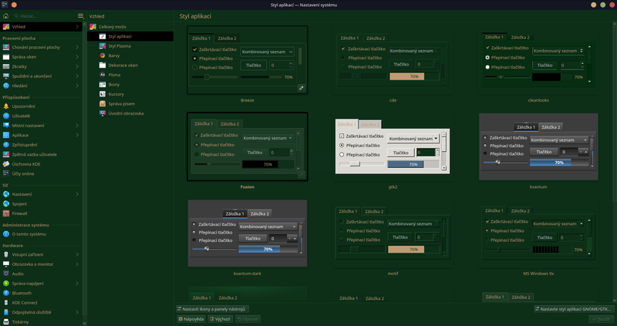
Task: Open Bluetooth settings in Hardware section
Action: pyautogui.click(x=6, y=293)
